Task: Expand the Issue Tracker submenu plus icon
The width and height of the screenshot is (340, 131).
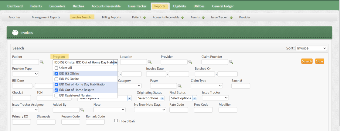Action: [231, 18]
